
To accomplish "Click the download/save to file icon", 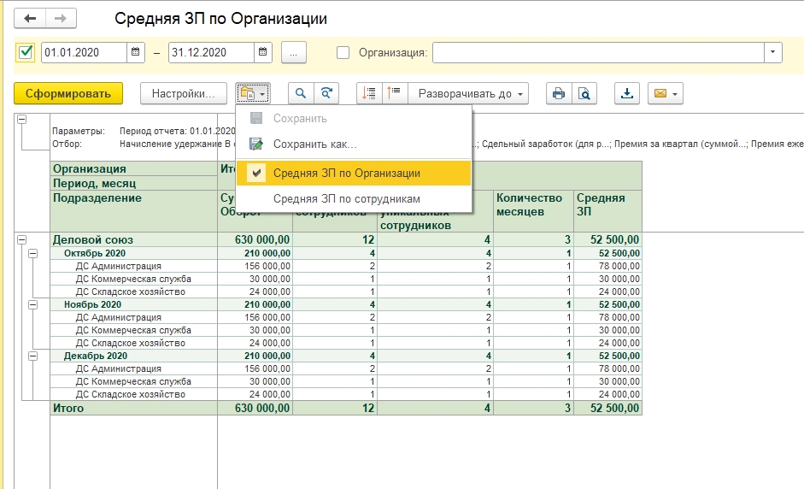I will pos(628,93).
